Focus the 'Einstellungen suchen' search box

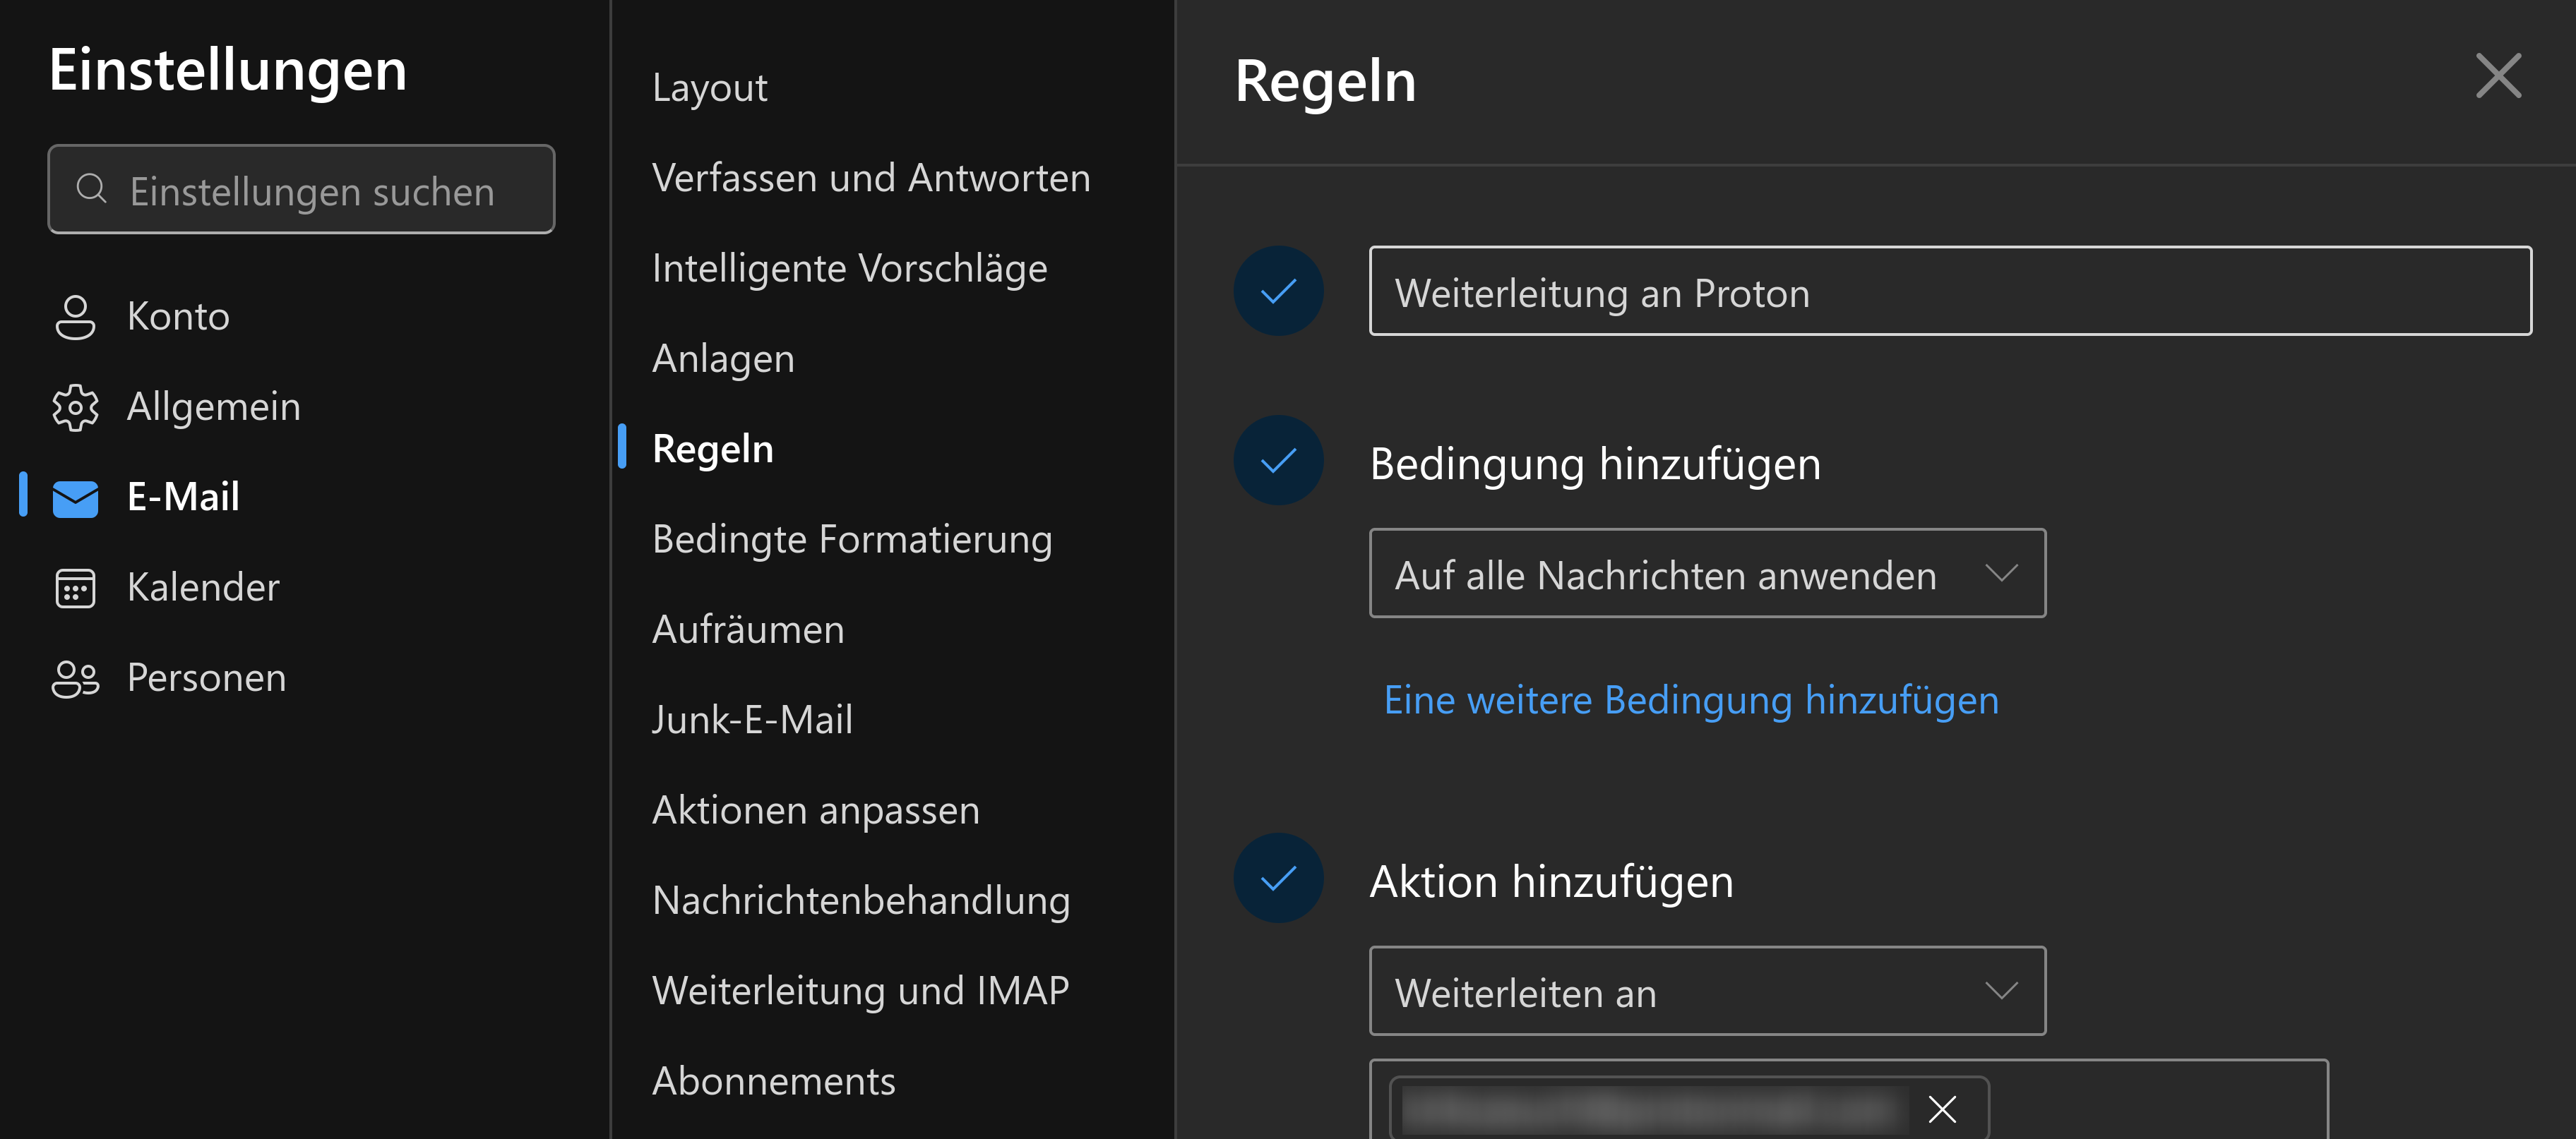coord(312,191)
